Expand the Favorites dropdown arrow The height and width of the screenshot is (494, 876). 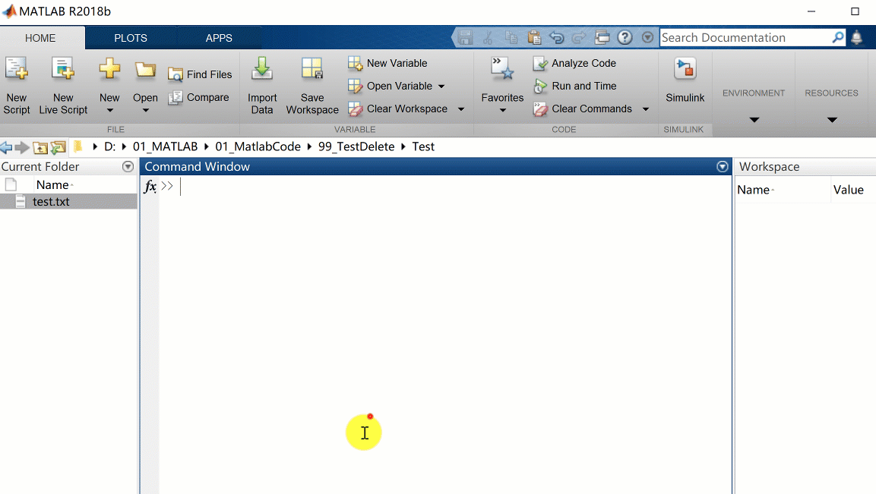coord(502,111)
